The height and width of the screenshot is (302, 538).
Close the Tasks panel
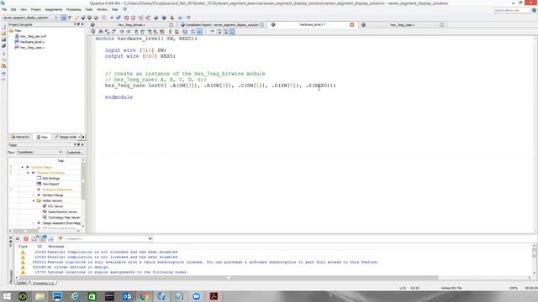point(82,145)
